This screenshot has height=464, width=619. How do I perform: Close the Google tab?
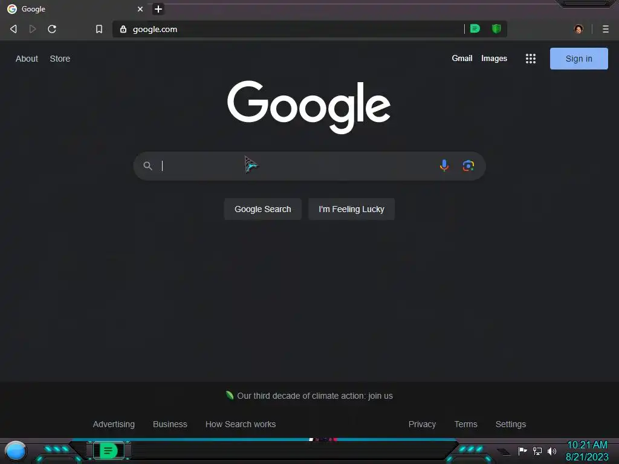[140, 8]
